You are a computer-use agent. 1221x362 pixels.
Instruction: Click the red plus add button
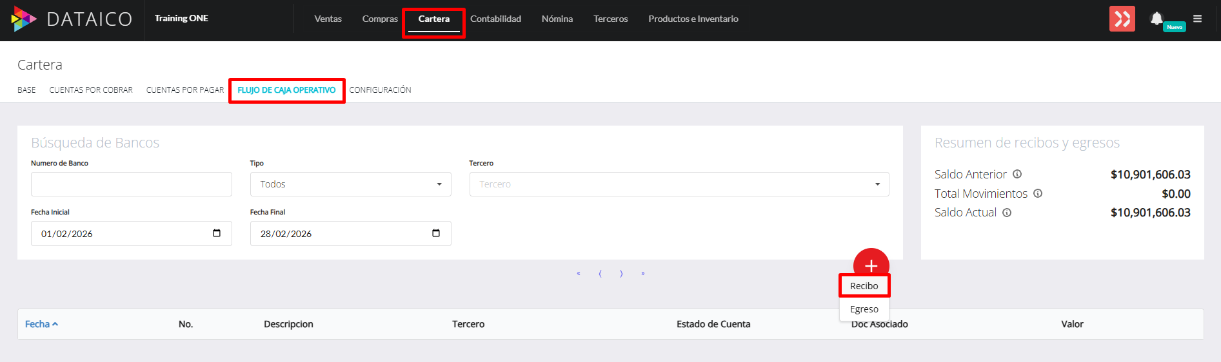871,265
